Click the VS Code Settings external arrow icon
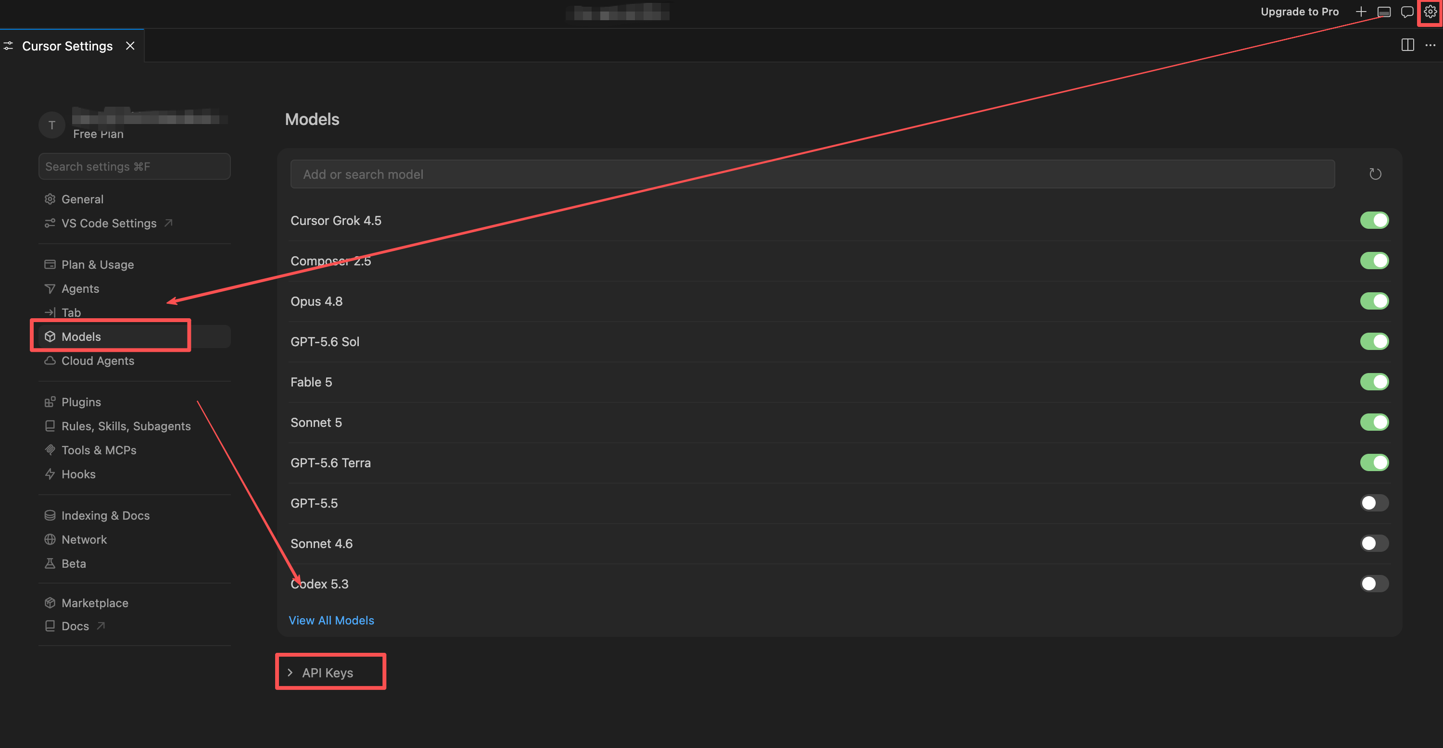This screenshot has height=748, width=1443. coord(168,224)
